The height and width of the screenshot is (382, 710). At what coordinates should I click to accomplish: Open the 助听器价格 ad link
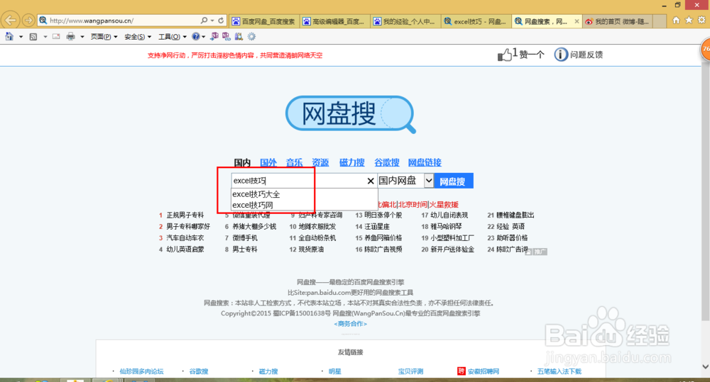[512, 238]
